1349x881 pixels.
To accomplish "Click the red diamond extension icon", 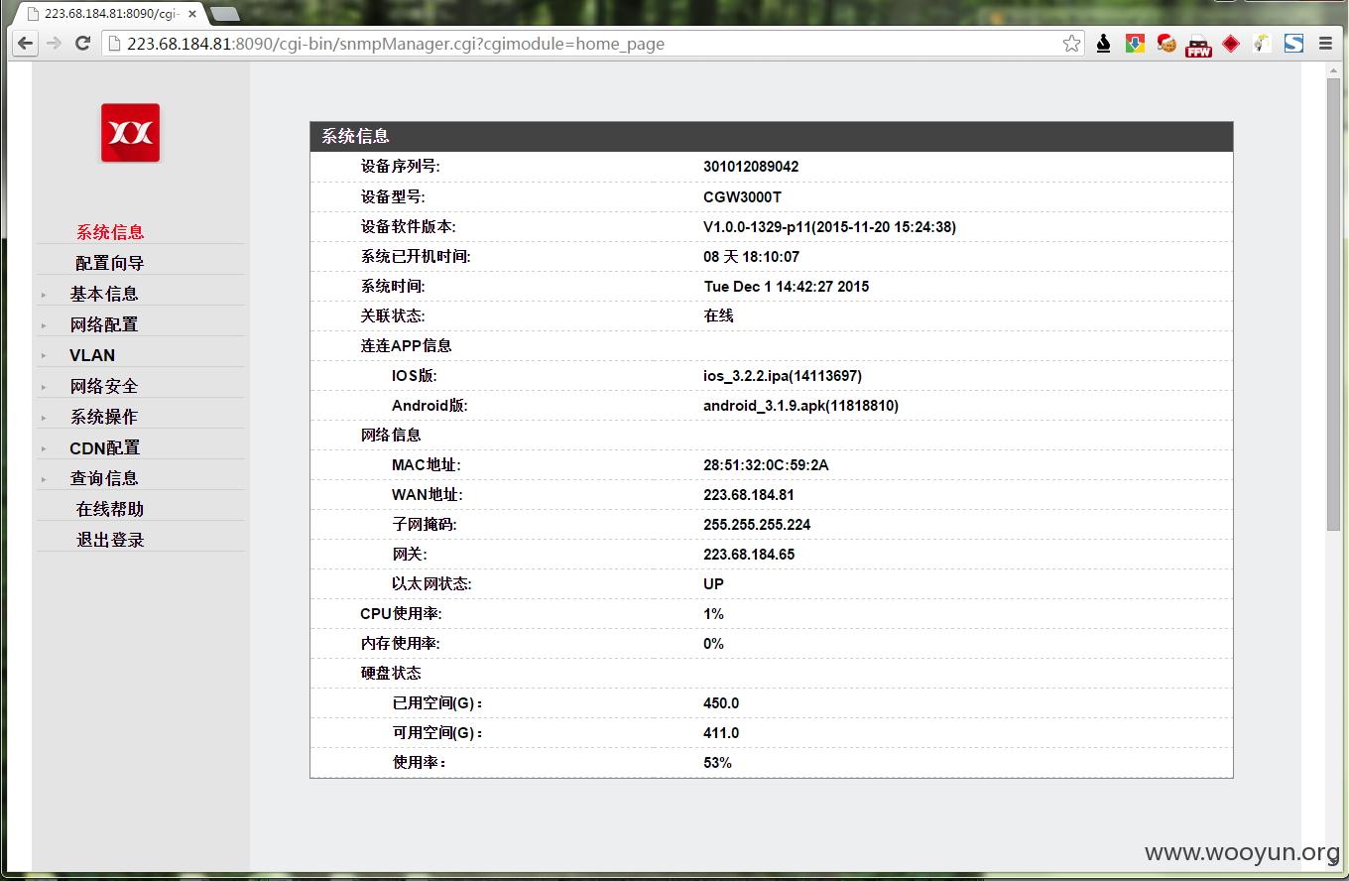I will point(1231,44).
